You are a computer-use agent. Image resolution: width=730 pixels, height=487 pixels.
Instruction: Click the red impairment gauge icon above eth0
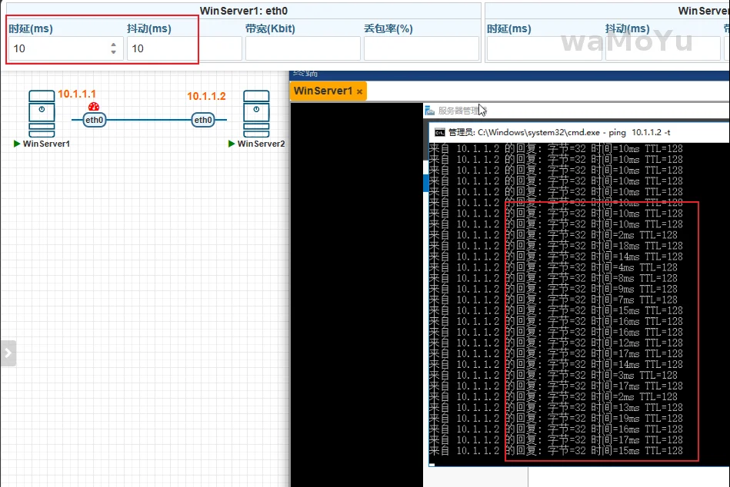point(95,107)
